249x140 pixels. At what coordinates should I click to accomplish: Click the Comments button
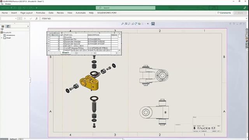pos(224,13)
